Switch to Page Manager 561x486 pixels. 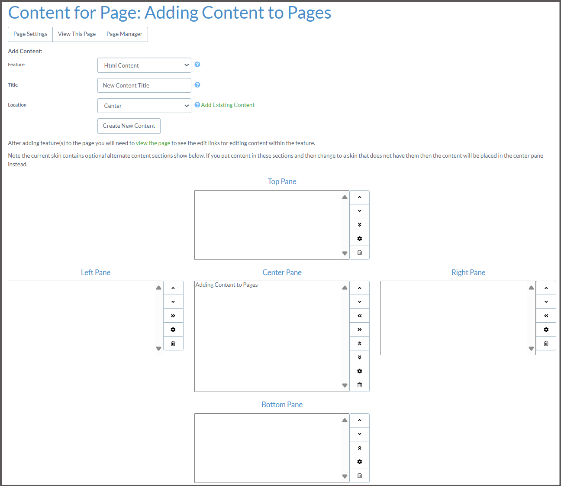pos(124,34)
